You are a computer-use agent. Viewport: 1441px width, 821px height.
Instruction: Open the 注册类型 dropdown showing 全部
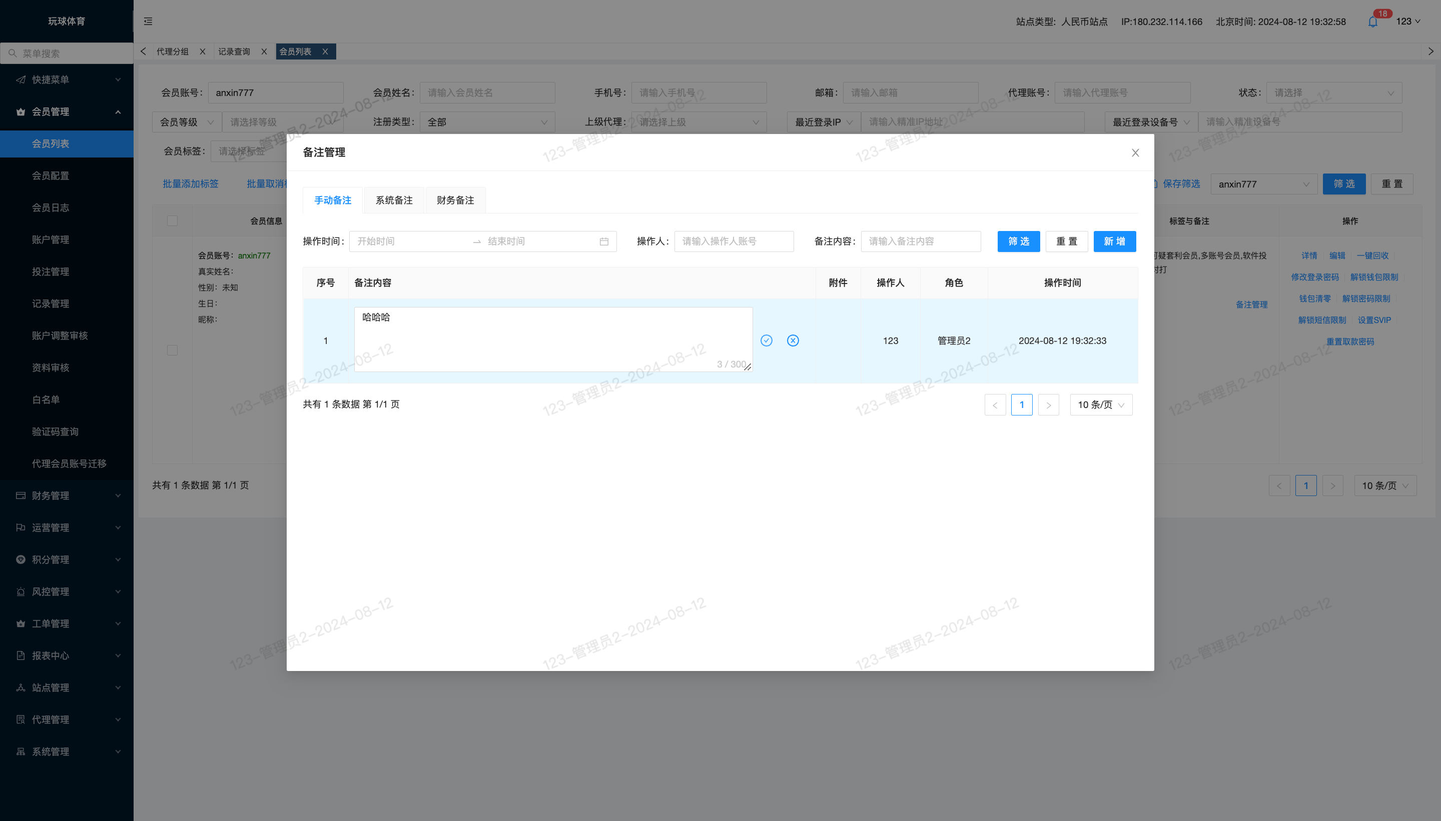click(x=487, y=122)
